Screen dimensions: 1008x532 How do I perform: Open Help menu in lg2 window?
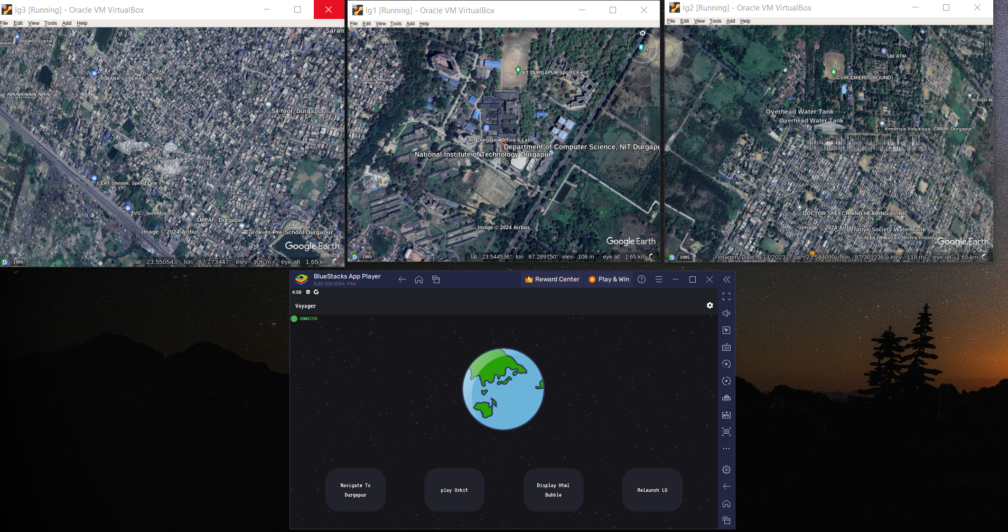745,21
